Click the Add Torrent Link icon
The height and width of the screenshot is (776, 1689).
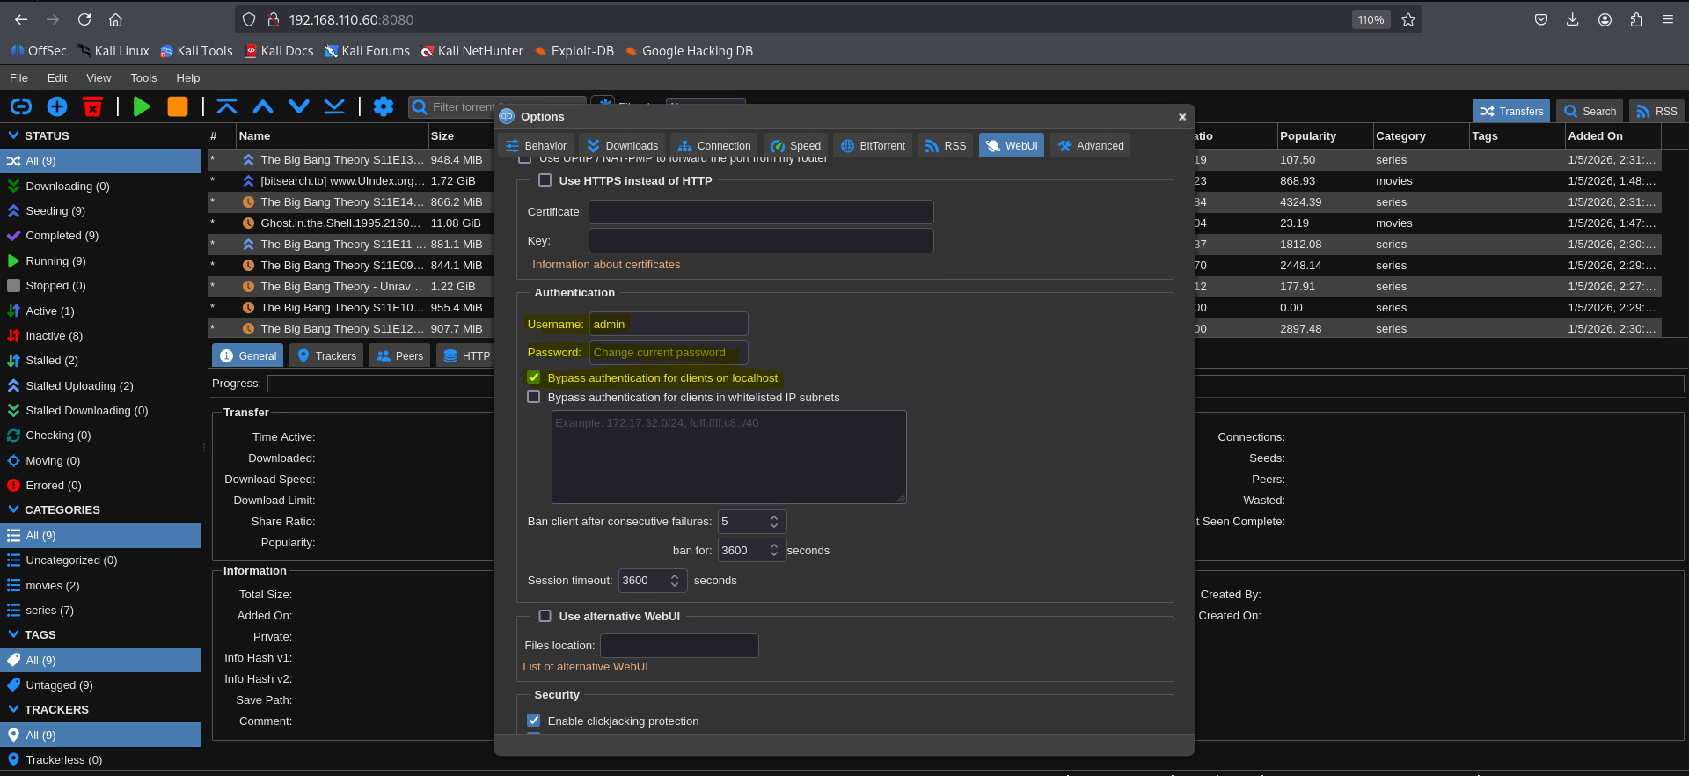point(21,106)
